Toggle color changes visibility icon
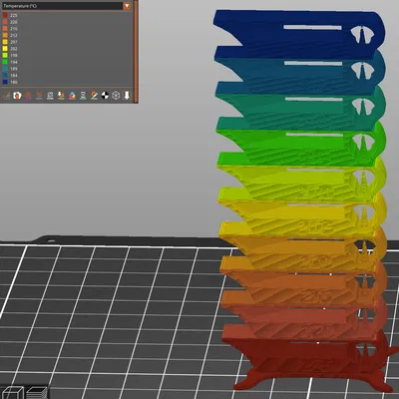Screen dimensions: 399x399 72,96
